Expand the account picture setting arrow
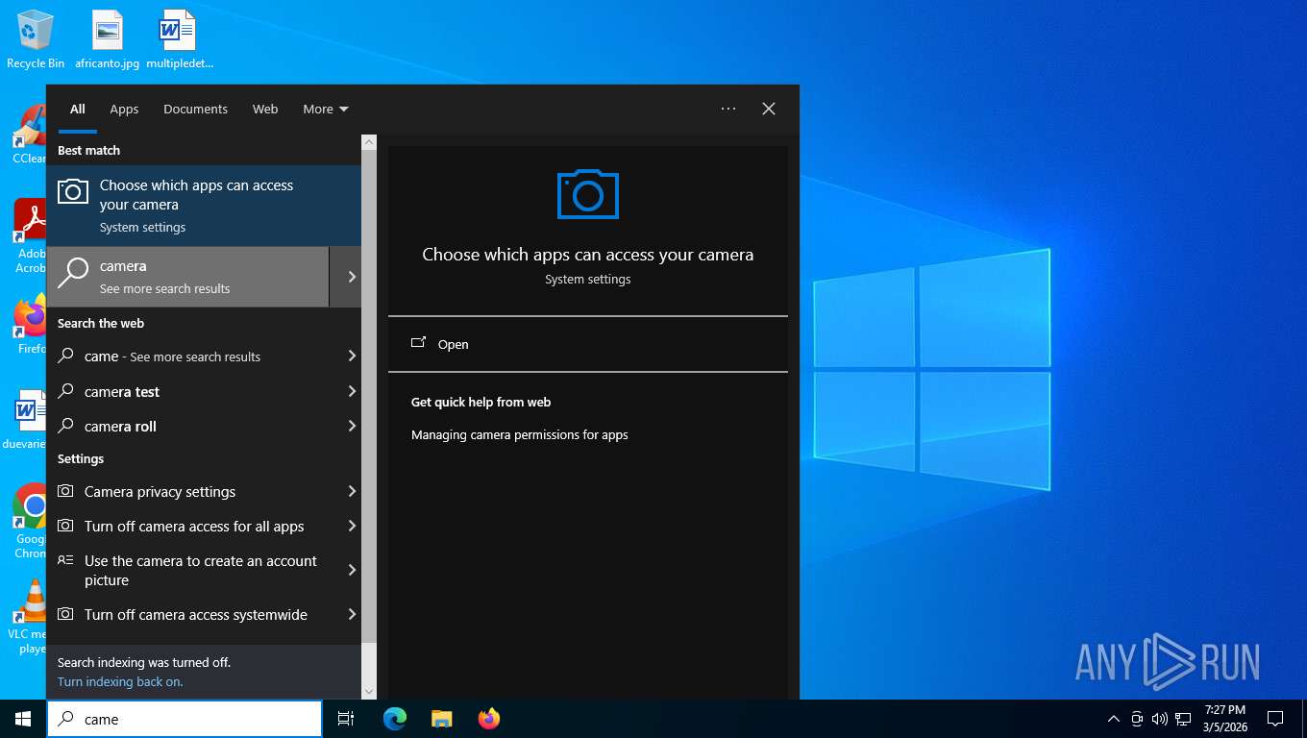This screenshot has width=1307, height=738. coord(352,571)
